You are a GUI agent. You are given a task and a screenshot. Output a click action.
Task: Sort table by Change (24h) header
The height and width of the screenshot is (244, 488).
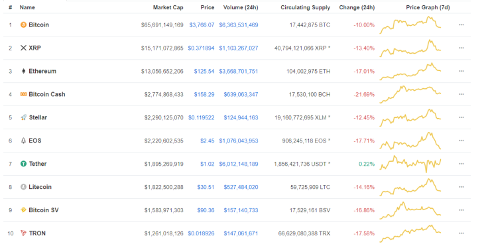pyautogui.click(x=357, y=7)
